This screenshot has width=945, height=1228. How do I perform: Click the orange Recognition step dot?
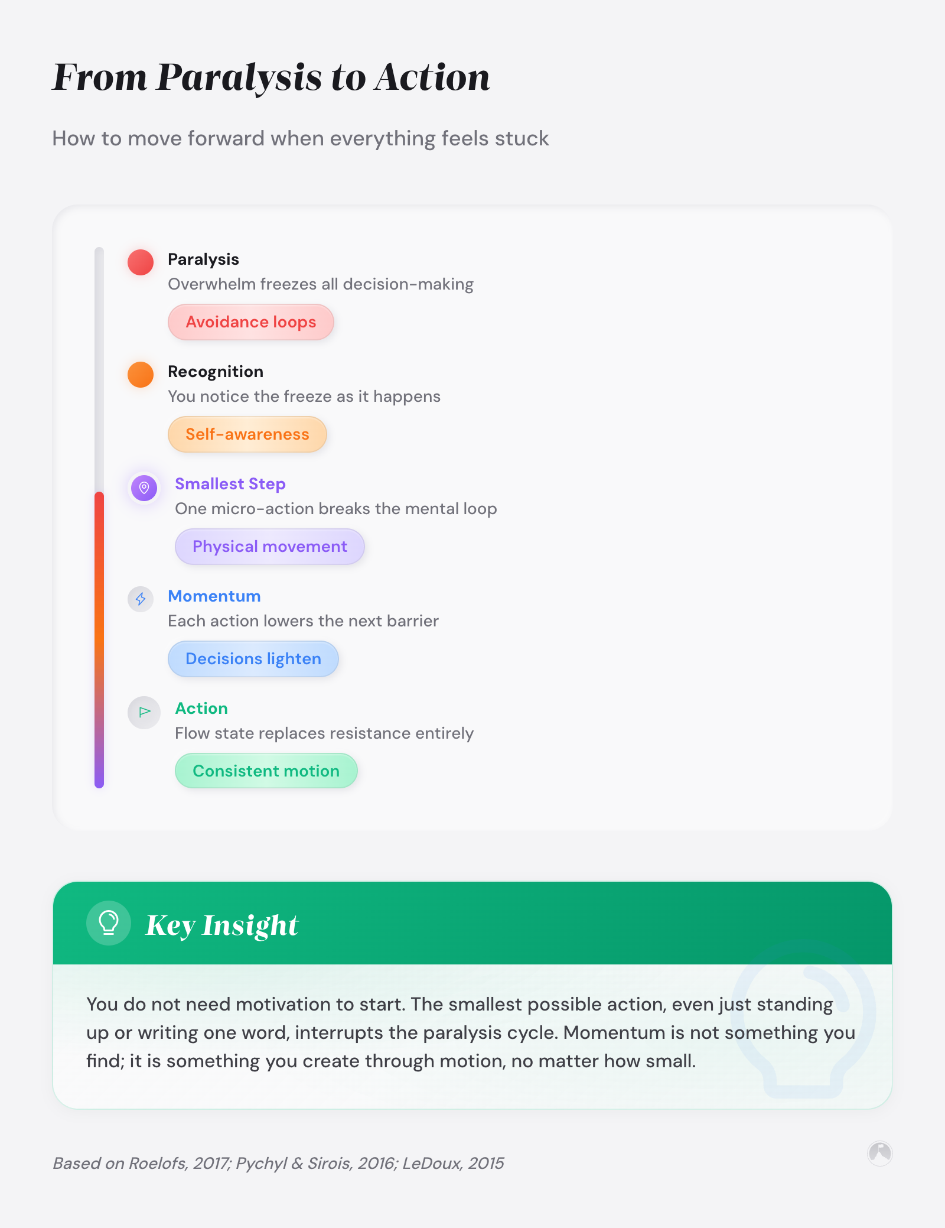point(141,375)
